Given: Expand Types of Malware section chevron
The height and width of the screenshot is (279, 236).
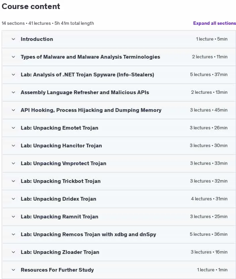Looking at the screenshot, I should [x=13, y=57].
